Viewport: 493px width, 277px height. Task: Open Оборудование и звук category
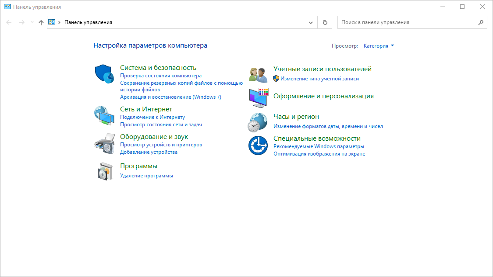(154, 137)
